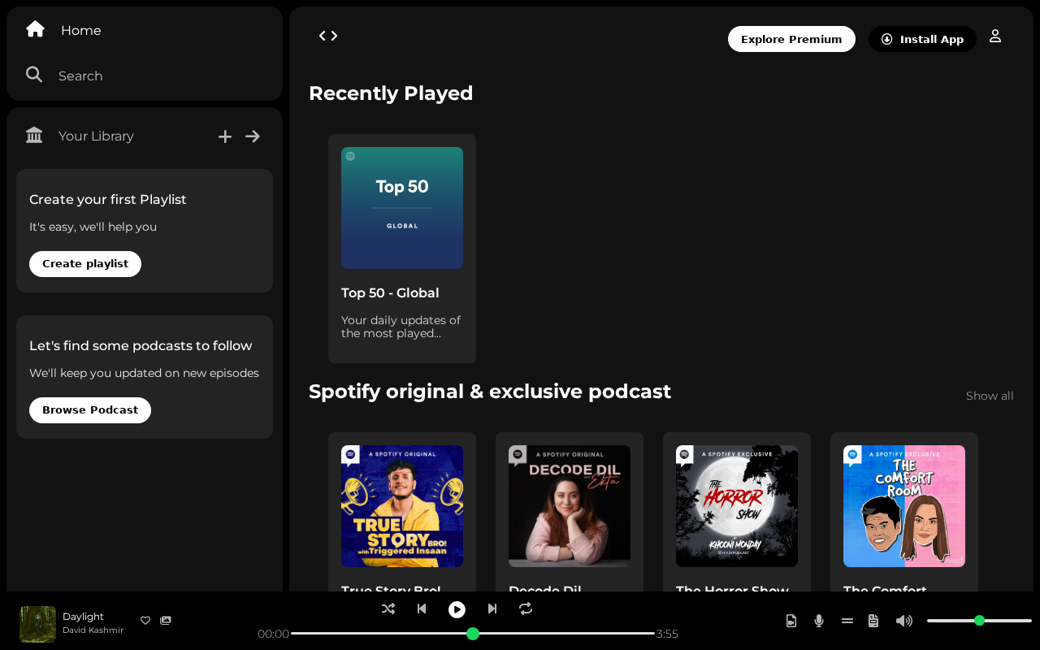Screen dimensions: 1040x650
Task: Click "Spotify original & exclusive podcast" heading
Action: [x=490, y=392]
